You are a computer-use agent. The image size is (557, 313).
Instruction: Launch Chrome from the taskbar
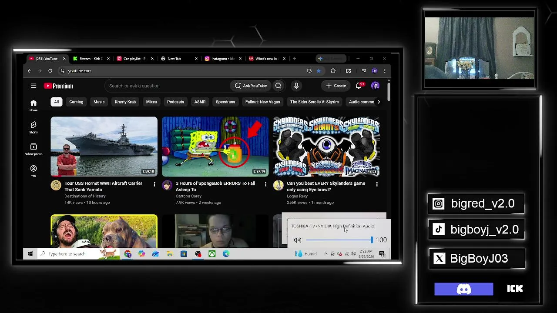click(x=128, y=254)
